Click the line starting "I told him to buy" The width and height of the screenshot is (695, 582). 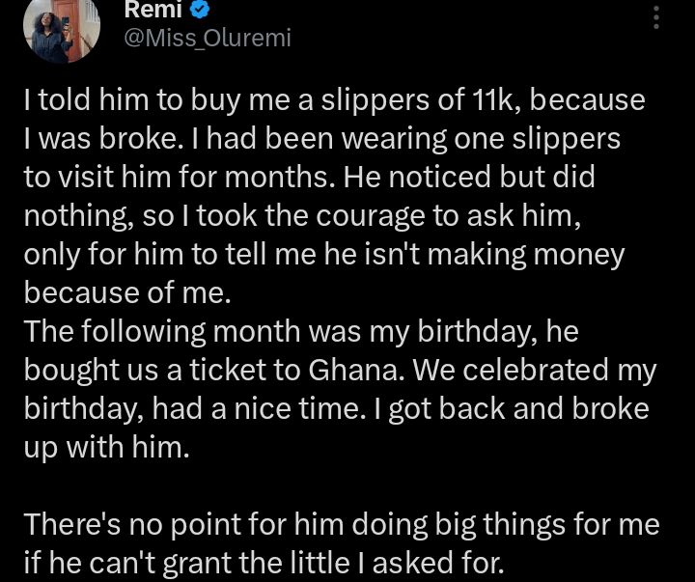pos(334,100)
